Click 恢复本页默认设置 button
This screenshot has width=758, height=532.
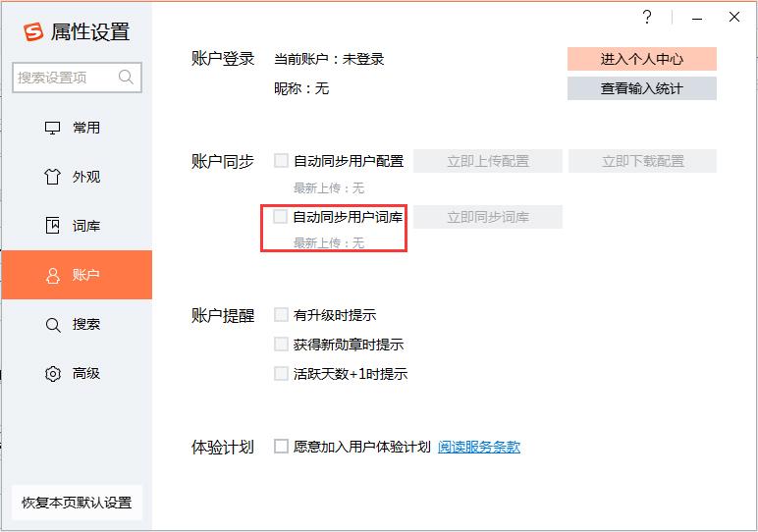coord(77,503)
